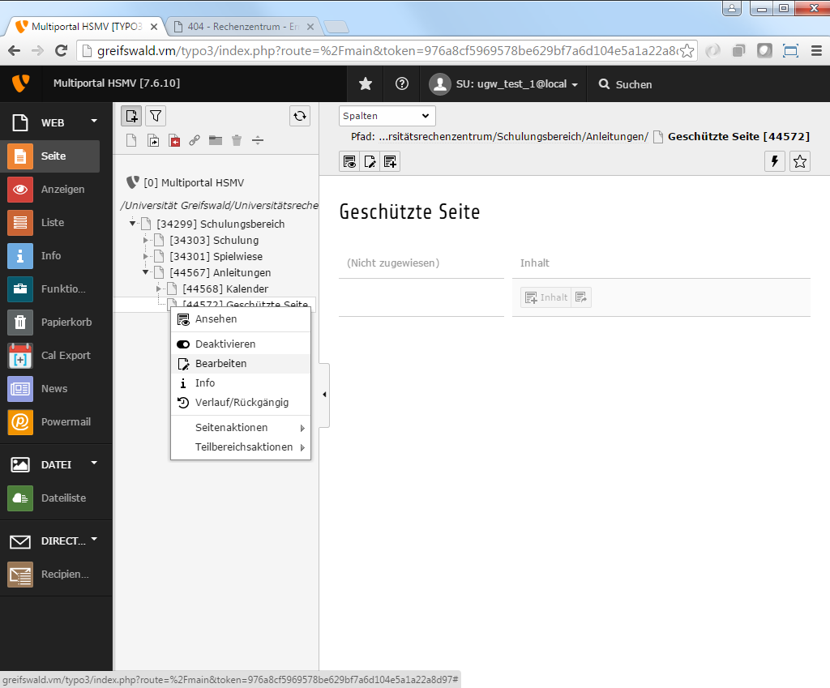Collapse the navigation panel with arrow handle
Image resolution: width=830 pixels, height=688 pixels.
(324, 395)
